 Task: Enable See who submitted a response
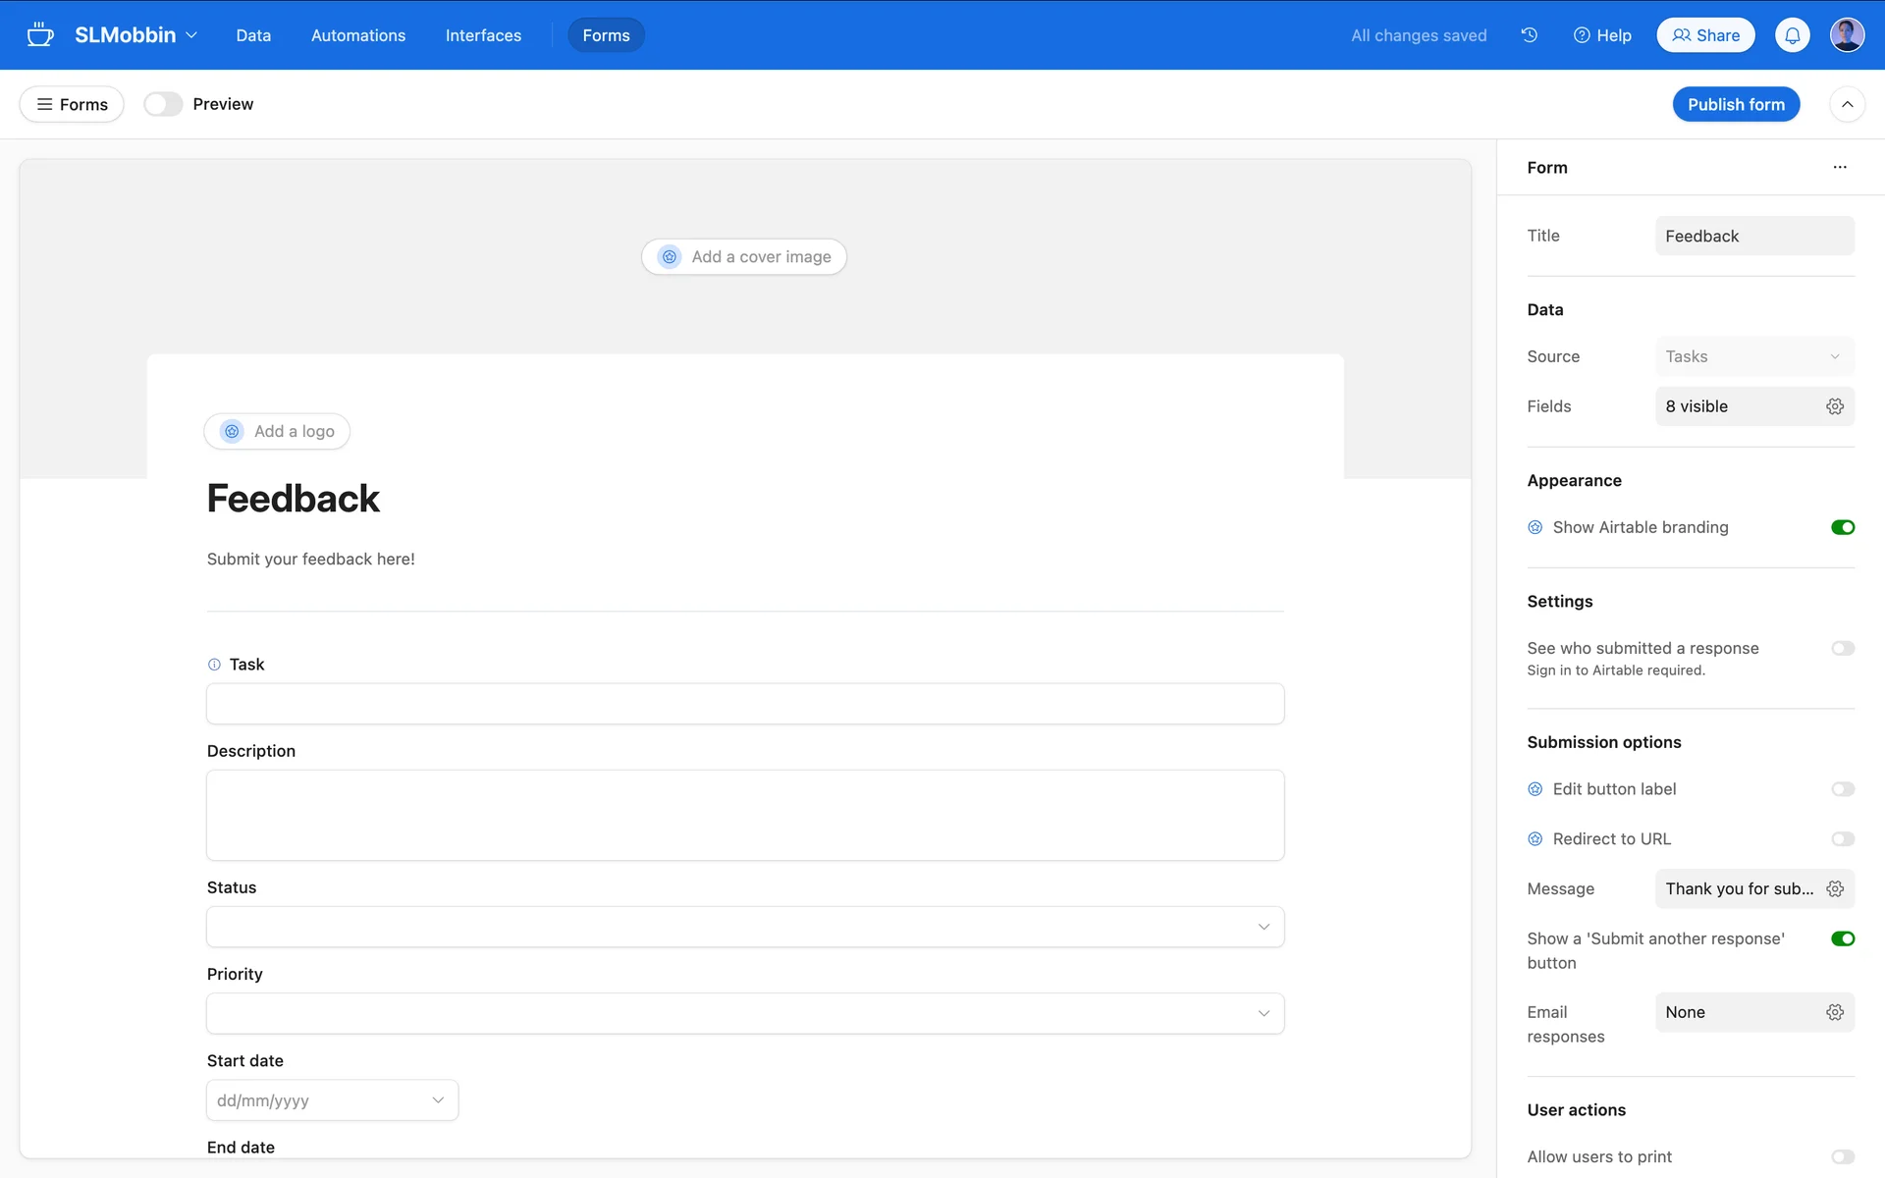[1842, 648]
